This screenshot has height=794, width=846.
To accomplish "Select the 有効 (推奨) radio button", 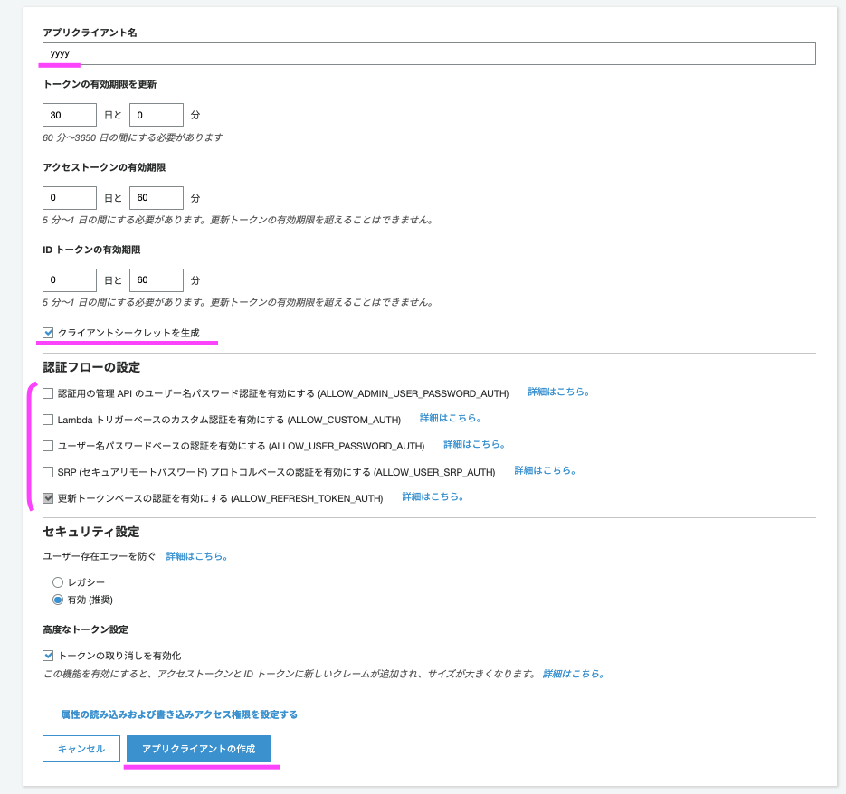I will click(x=58, y=600).
